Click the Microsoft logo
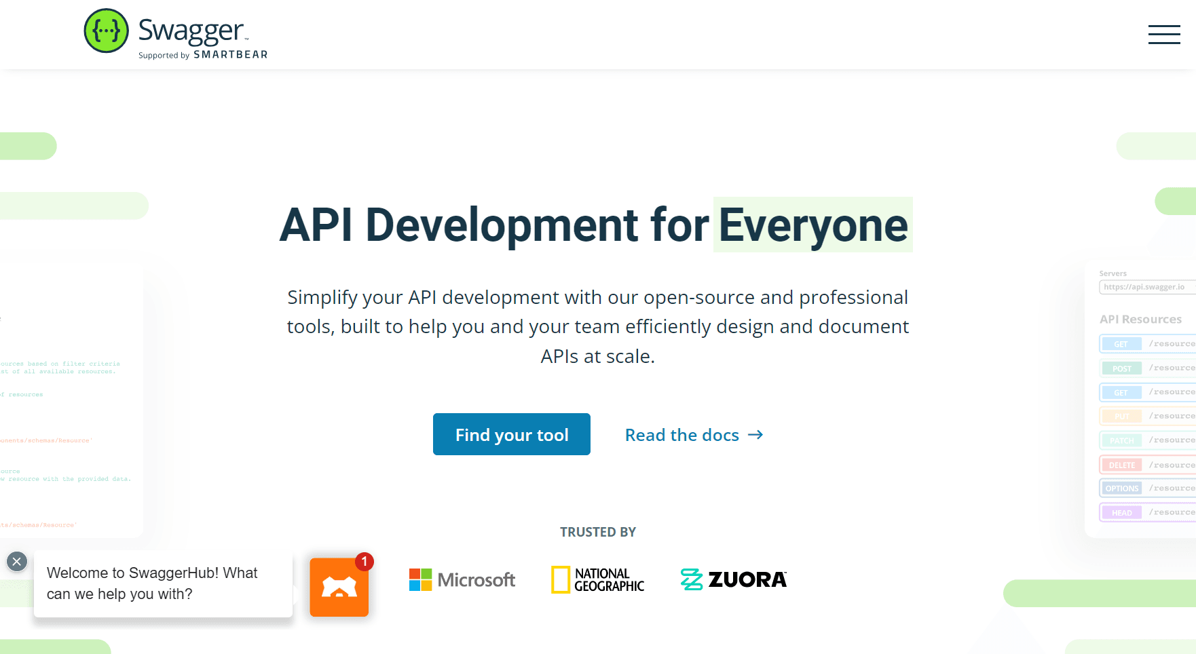This screenshot has width=1196, height=654. pyautogui.click(x=462, y=579)
